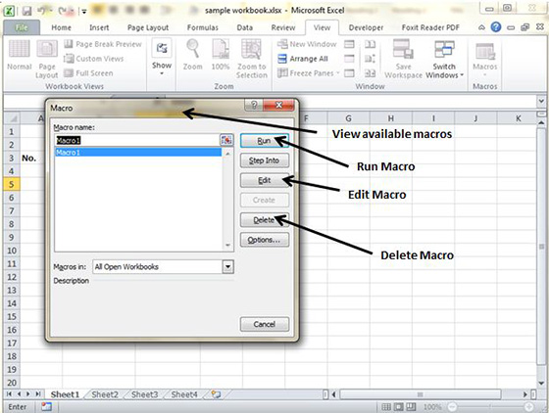
Task: Toggle Full Screen view
Action: 88,73
